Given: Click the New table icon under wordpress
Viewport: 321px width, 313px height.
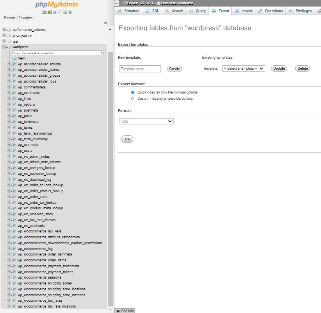Looking at the screenshot, I should pyautogui.click(x=14, y=58).
